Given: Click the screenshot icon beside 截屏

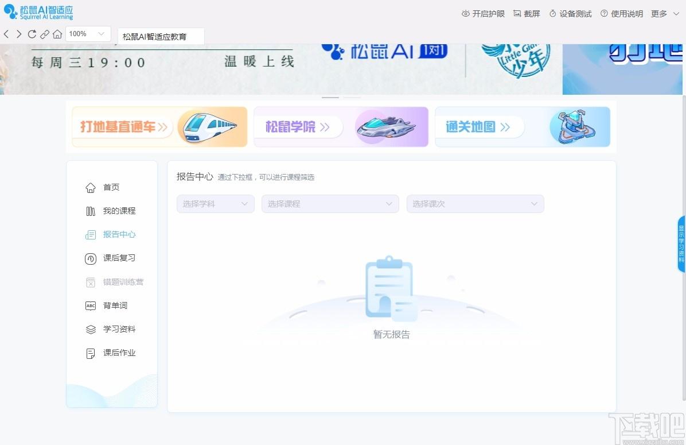Looking at the screenshot, I should click(x=517, y=14).
